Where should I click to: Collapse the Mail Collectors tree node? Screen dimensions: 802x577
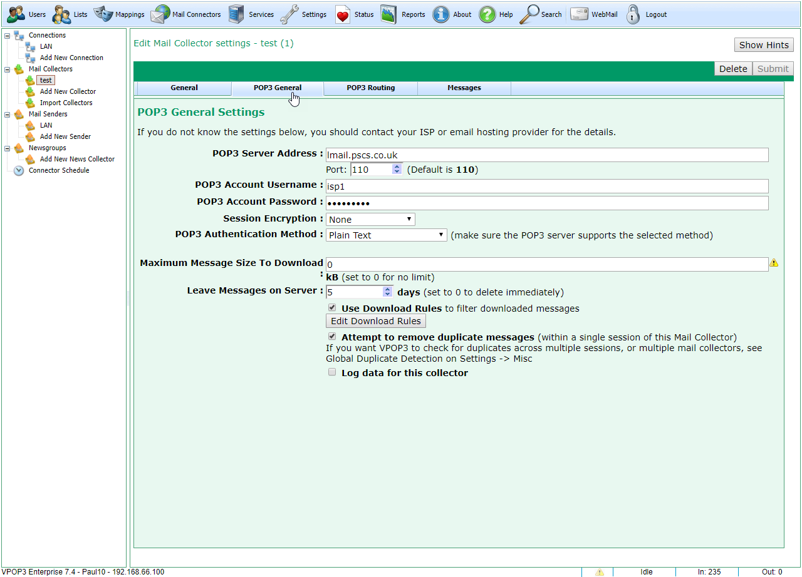[7, 69]
